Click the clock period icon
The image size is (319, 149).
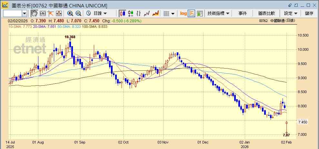[88, 14]
